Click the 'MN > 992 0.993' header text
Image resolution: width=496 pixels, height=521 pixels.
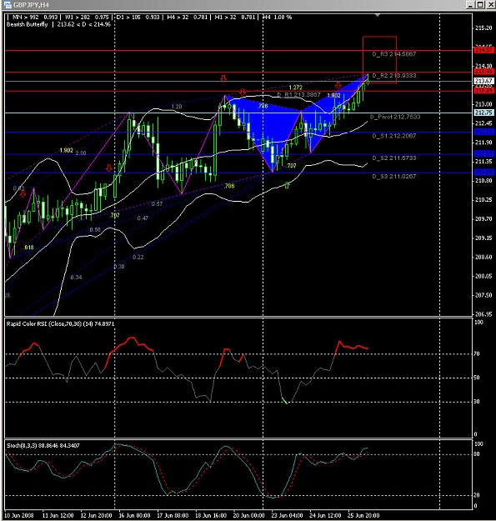click(x=35, y=18)
